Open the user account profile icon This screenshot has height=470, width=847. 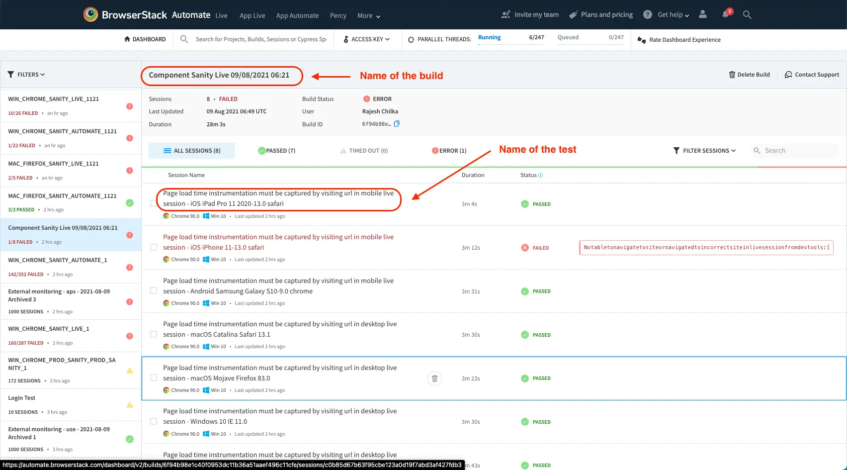coord(702,14)
